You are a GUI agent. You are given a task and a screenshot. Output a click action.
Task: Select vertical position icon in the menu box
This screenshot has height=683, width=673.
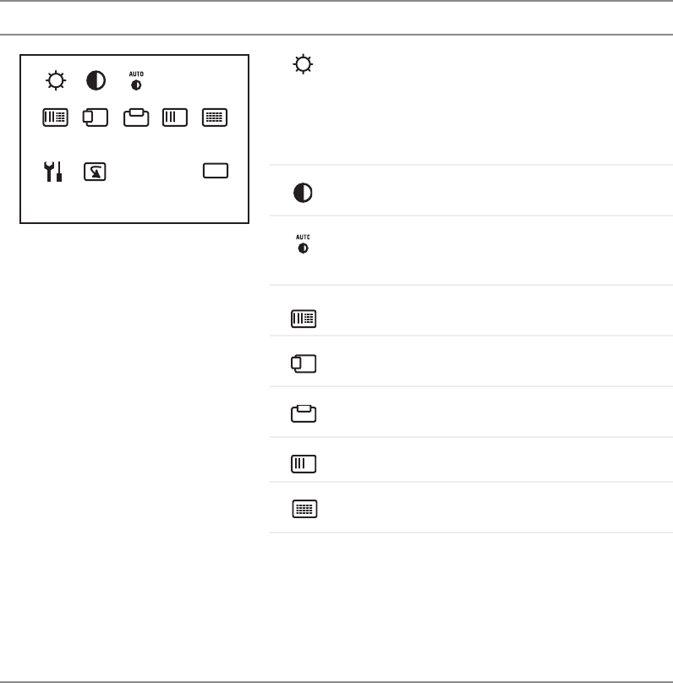pyautogui.click(x=136, y=117)
